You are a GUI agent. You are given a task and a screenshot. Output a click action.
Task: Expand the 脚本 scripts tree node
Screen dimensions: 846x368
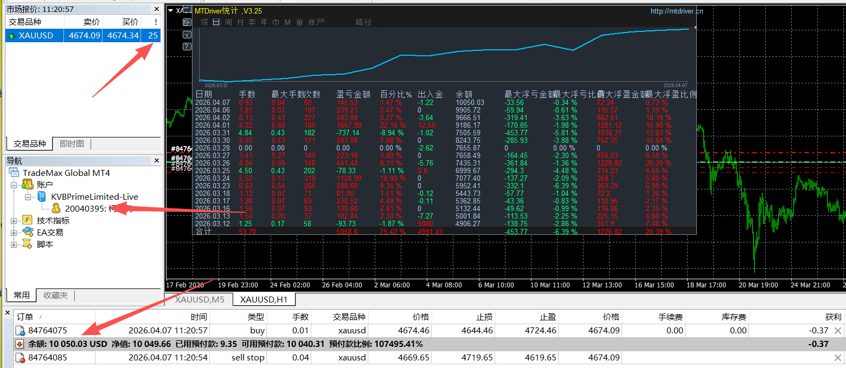coord(14,245)
